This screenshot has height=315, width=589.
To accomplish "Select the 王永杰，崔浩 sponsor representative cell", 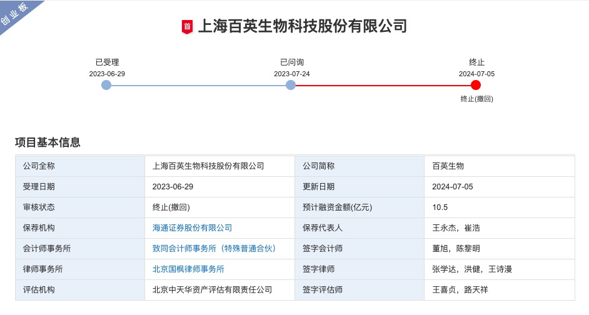I will 456,228.
